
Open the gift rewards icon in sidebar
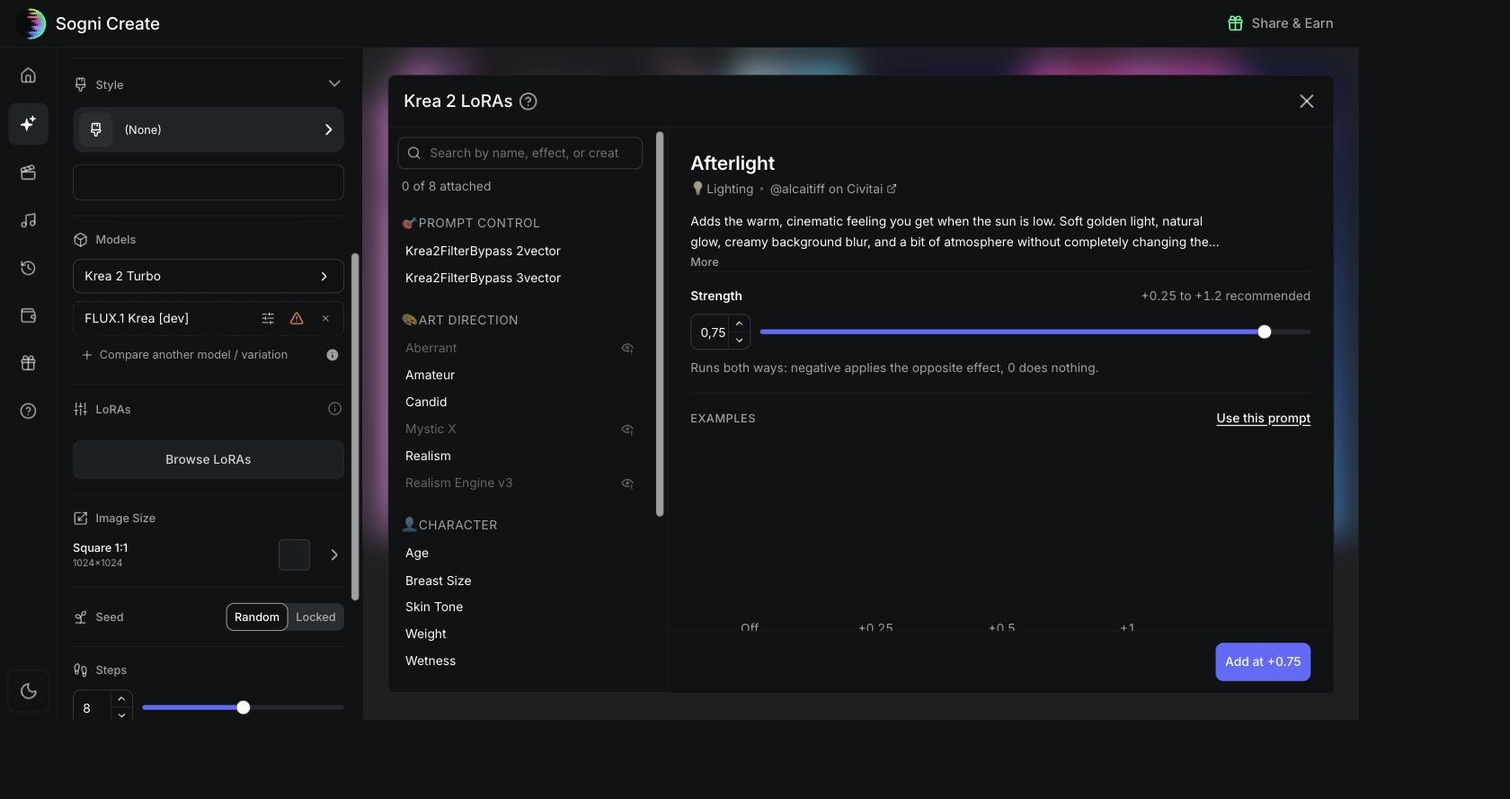(28, 363)
